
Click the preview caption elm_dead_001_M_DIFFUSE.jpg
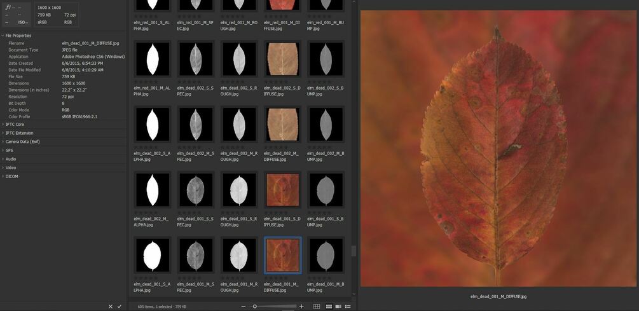(498, 297)
